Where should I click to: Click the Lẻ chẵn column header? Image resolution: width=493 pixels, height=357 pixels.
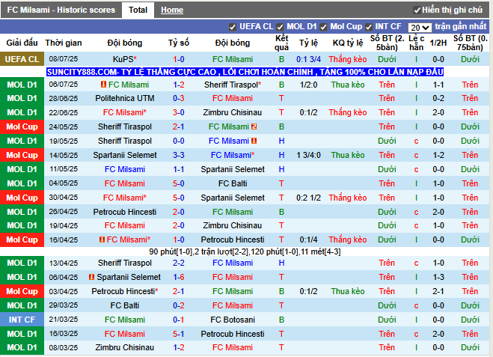pos(416,43)
